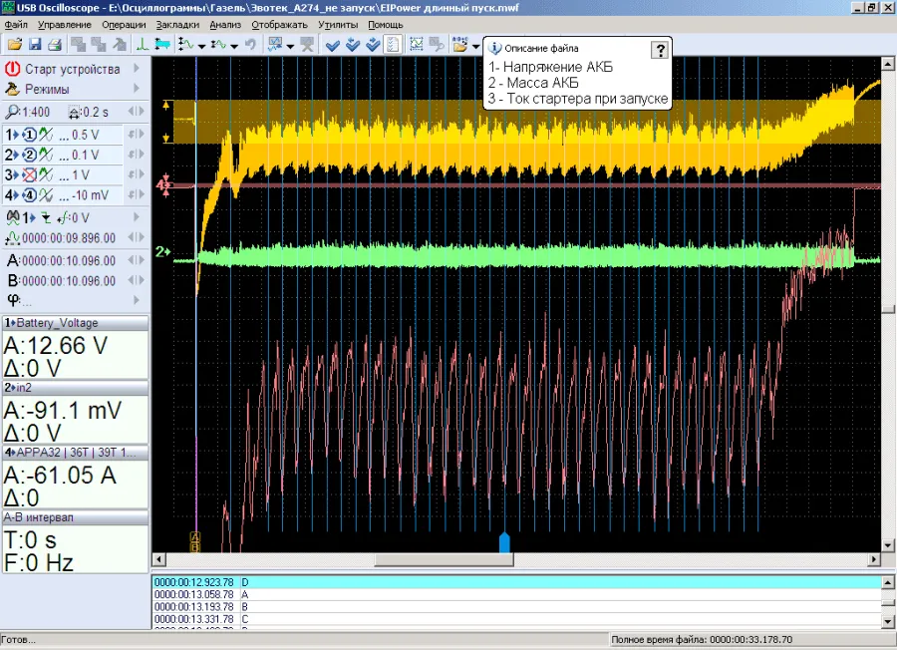Click the question mark in file description
Viewport: 897px width, 650px height.
[x=660, y=50]
